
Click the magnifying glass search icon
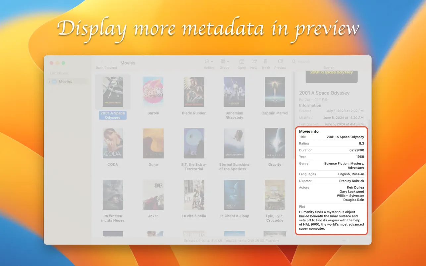coord(293,62)
